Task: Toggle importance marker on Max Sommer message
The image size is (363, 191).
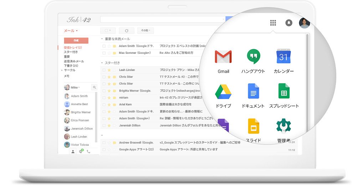Action: pyautogui.click(x=114, y=53)
